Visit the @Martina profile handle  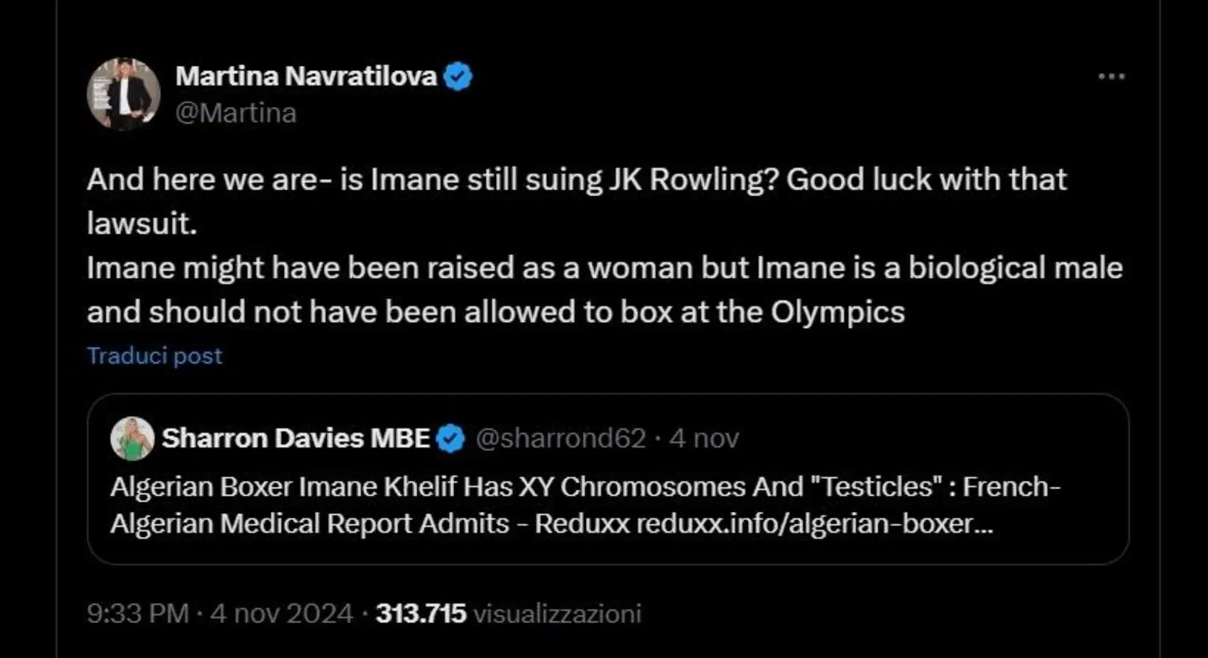(236, 112)
